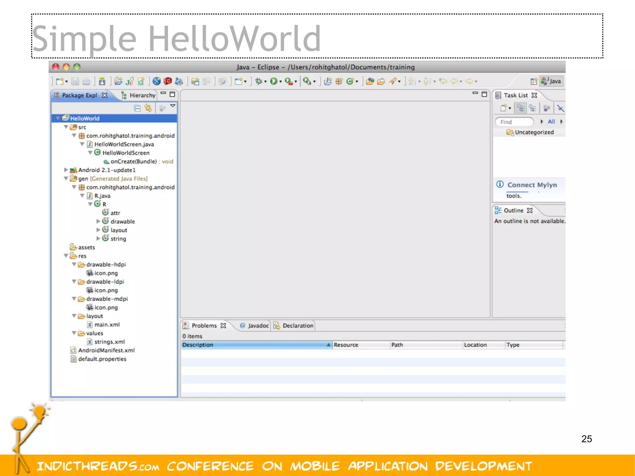Screen dimensions: 635x476
Task: Click the New Java Class icon
Action: [350, 81]
